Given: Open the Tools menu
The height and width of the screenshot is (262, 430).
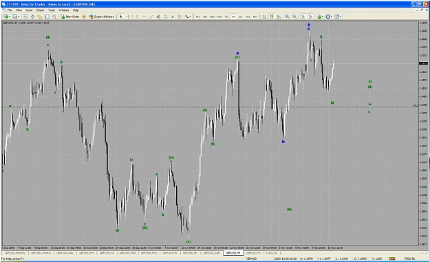Looking at the screenshot, I should click(x=52, y=10).
